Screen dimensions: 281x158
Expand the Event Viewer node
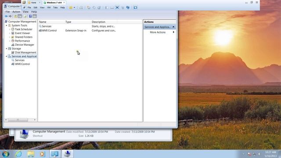pos(10,33)
